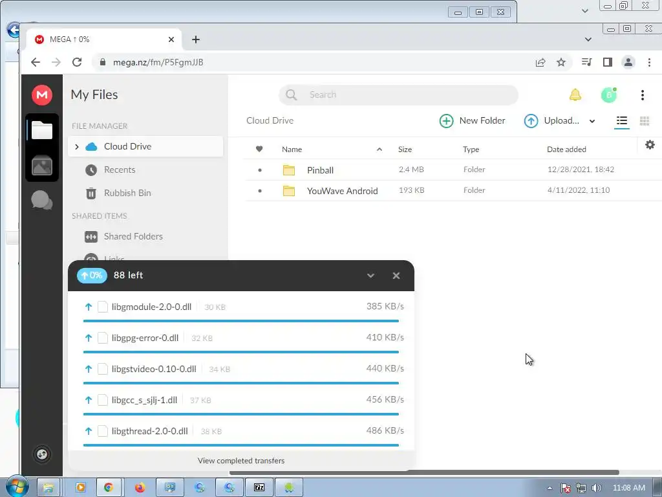
Task: Open the Pinball folder name
Action: (x=320, y=170)
